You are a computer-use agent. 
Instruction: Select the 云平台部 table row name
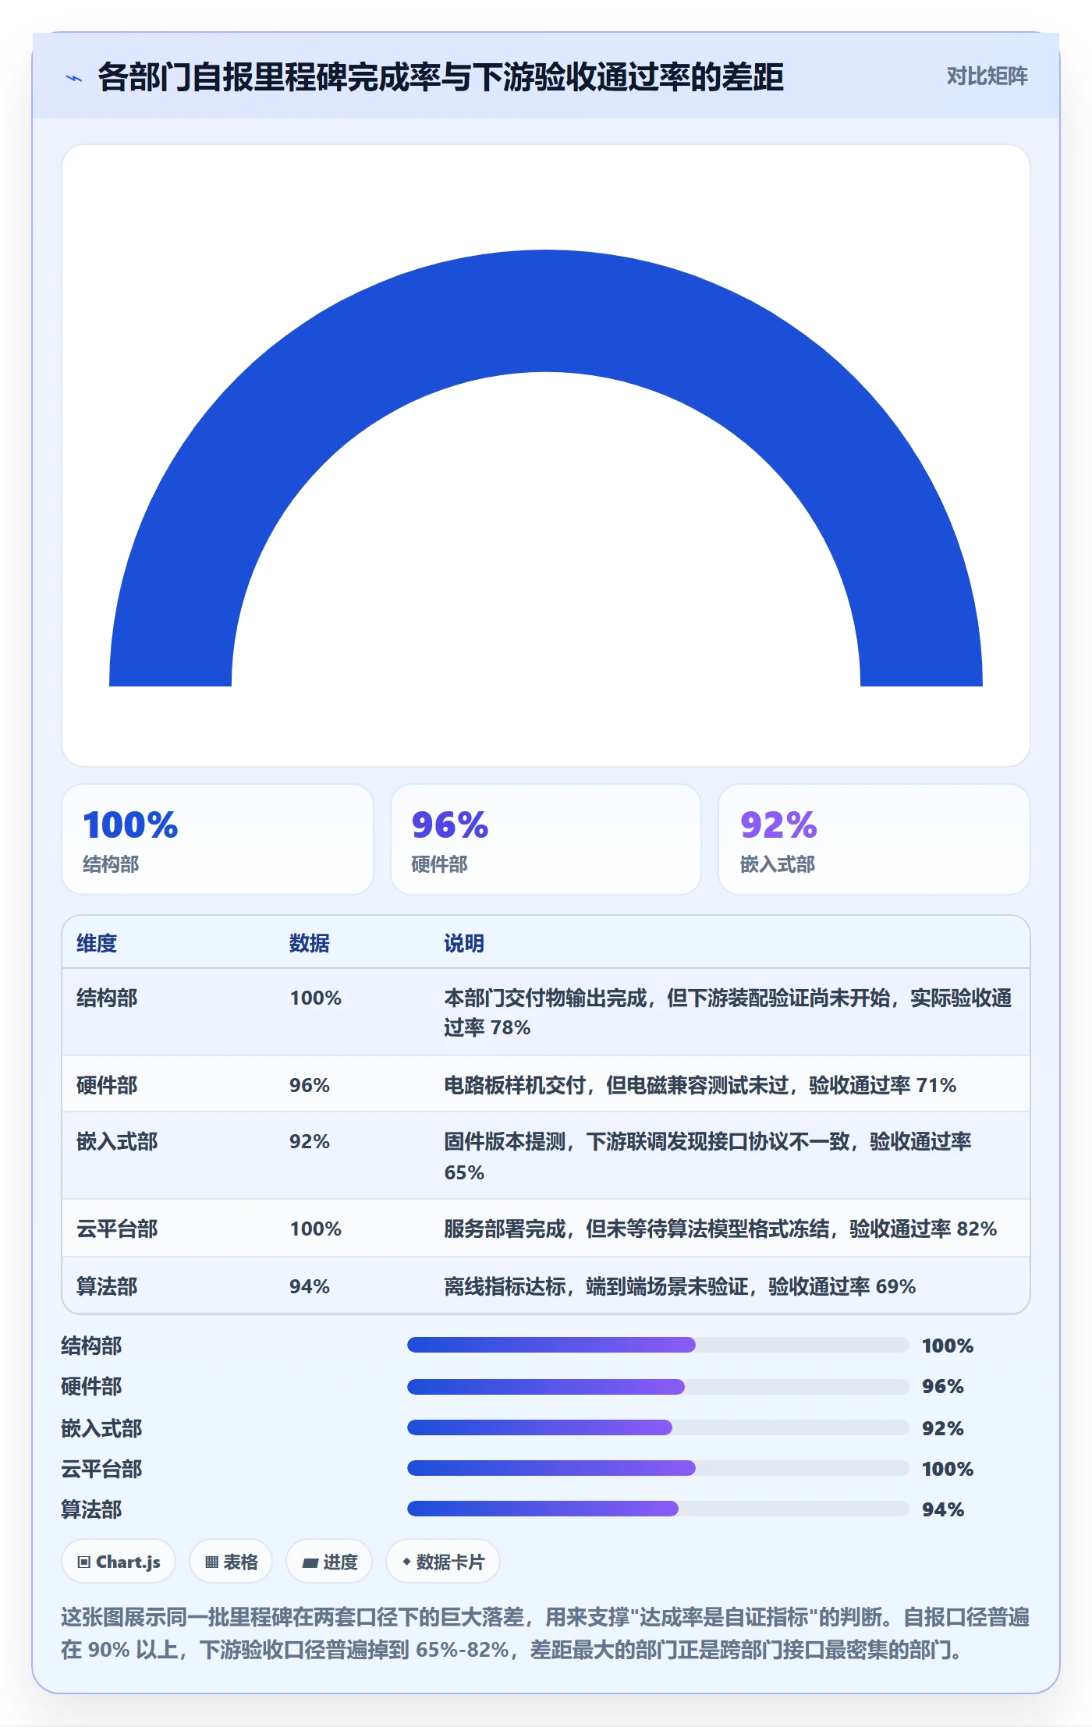[x=117, y=1229]
